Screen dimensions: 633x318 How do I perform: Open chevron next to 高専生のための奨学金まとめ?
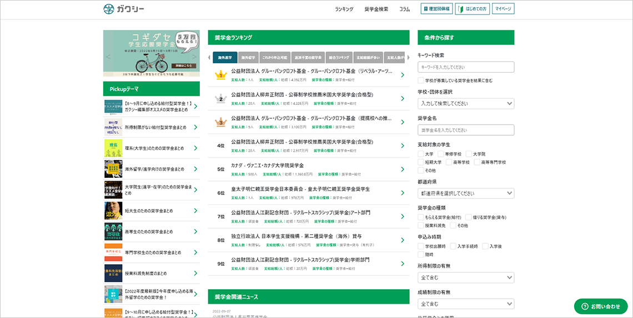coord(195,232)
